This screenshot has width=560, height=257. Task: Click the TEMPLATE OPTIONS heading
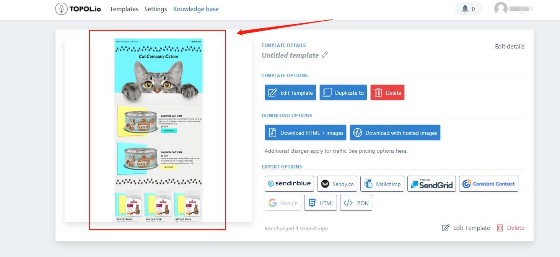coord(285,75)
